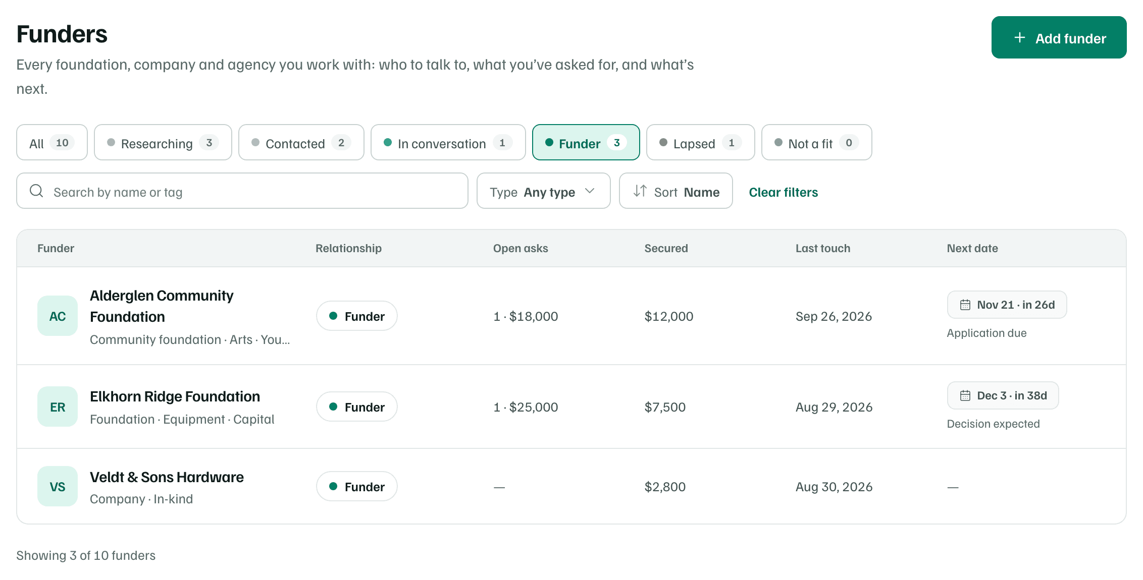The height and width of the screenshot is (580, 1143).
Task: Click the ER avatar for Elkhorn Ridge Foundation
Action: (x=58, y=407)
